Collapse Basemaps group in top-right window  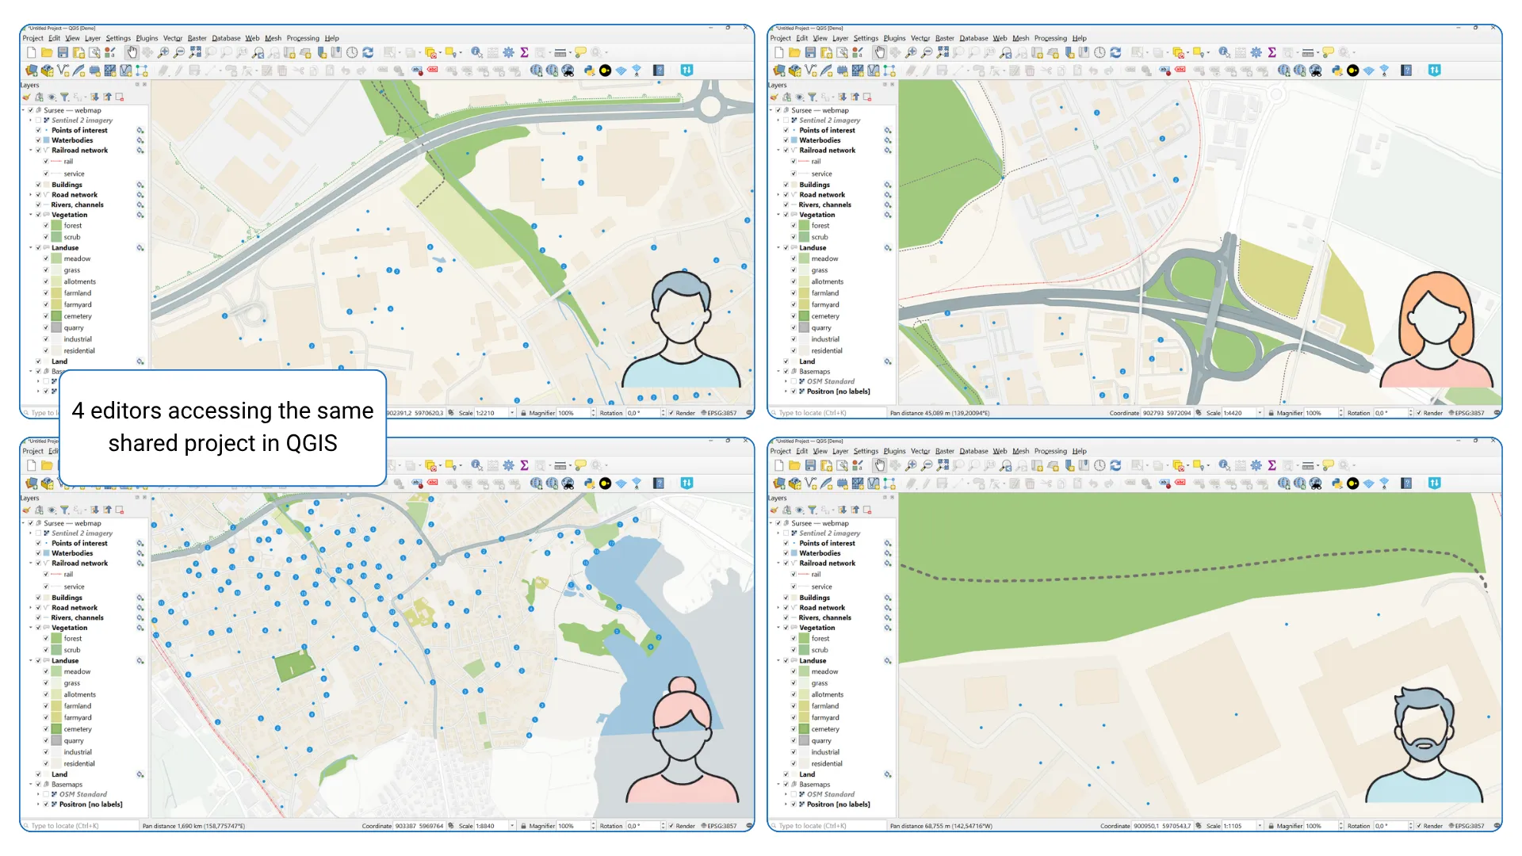[778, 371]
